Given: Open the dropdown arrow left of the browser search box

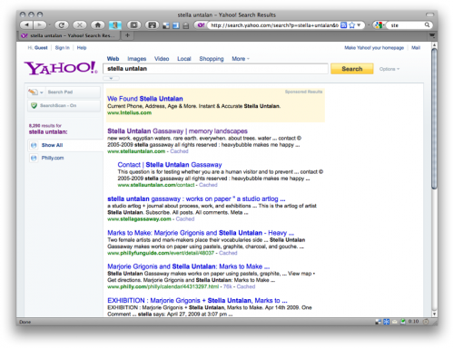Looking at the screenshot, I should pyautogui.click(x=370, y=25).
